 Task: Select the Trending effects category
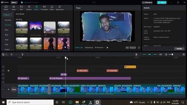pos(8,25)
